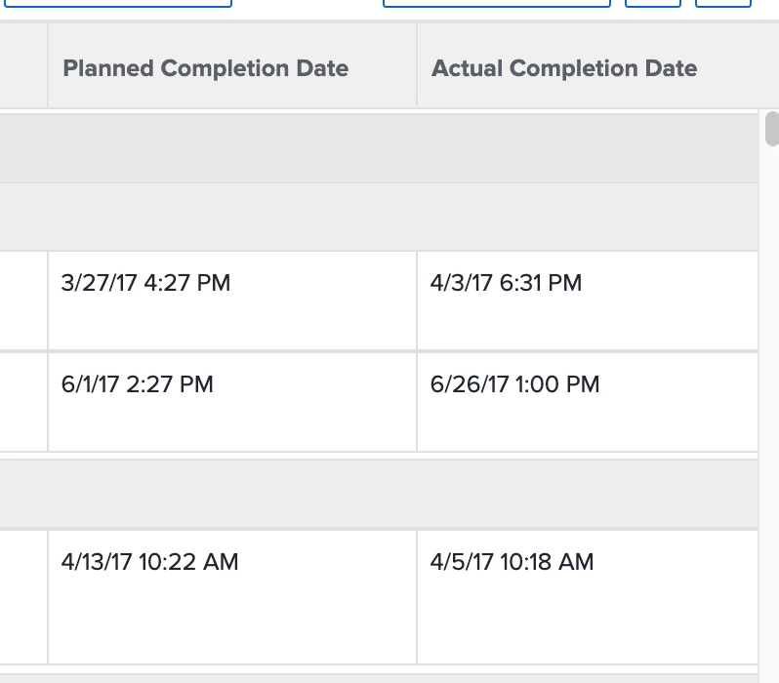Click planned date 6/1/17 2:27 PM
The image size is (779, 683).
(137, 384)
